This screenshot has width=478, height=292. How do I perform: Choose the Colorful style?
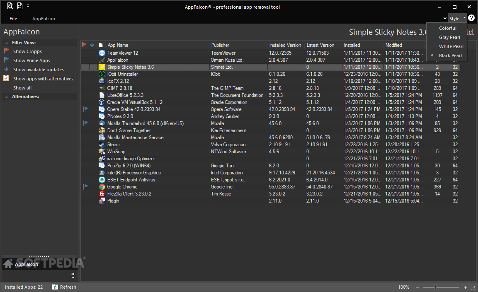[447, 28]
